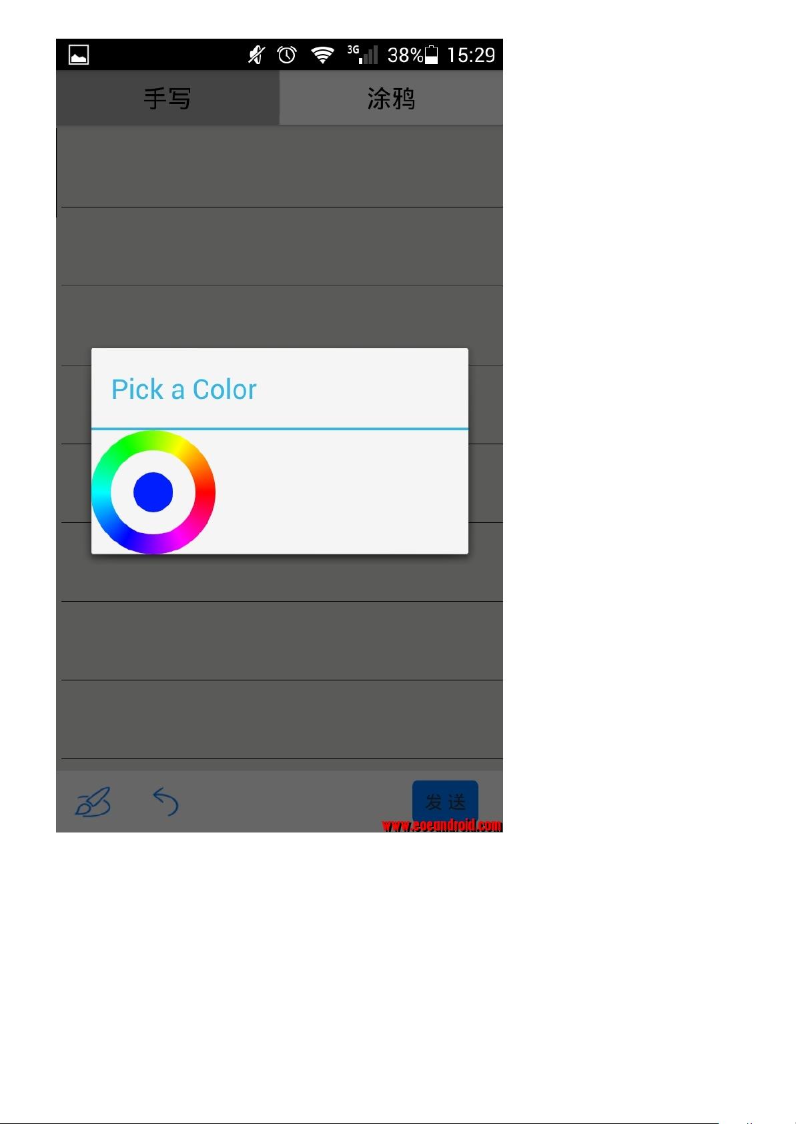Tap the undo arrow icon
This screenshot has height=1124, width=796.
click(165, 802)
